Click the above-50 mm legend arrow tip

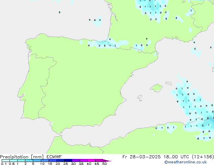click(x=107, y=161)
